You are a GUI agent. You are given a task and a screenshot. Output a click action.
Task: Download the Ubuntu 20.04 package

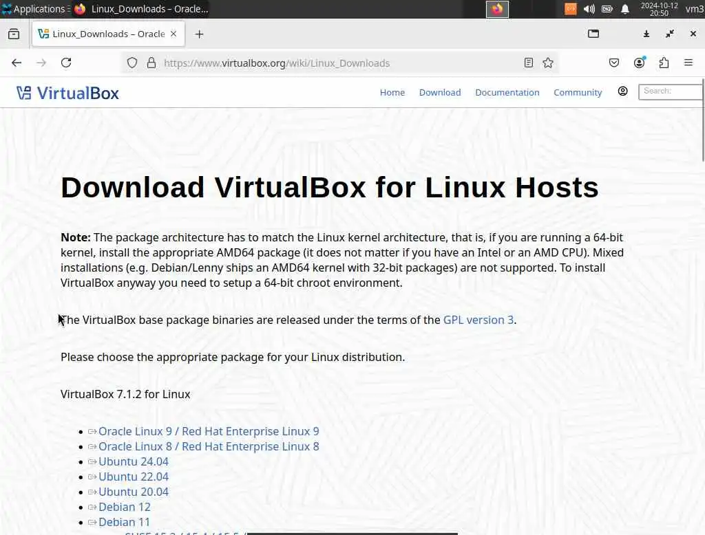(134, 492)
